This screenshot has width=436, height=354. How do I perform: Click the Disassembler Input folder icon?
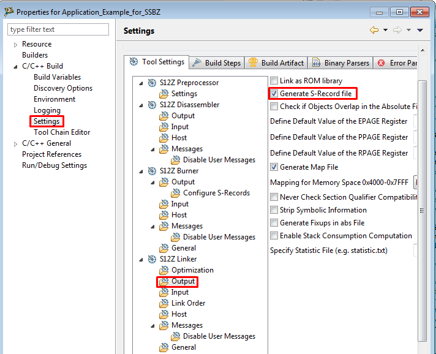tap(163, 127)
